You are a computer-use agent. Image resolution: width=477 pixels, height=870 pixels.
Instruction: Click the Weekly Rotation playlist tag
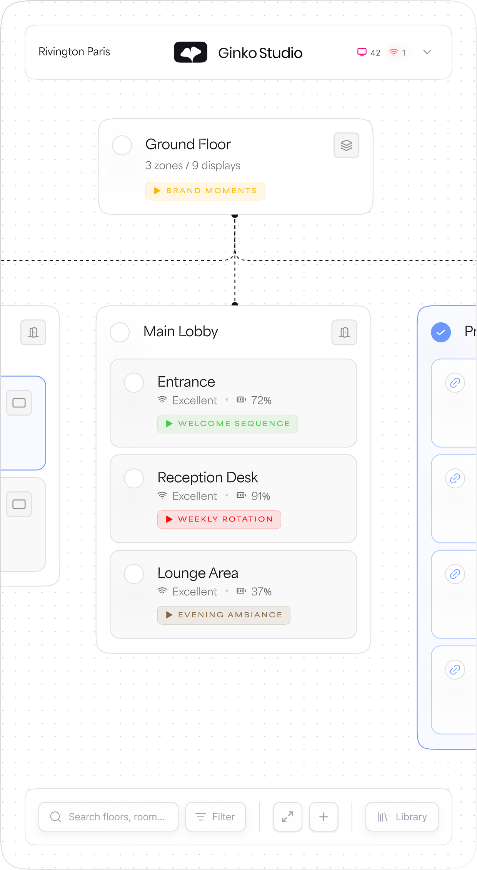tap(219, 519)
